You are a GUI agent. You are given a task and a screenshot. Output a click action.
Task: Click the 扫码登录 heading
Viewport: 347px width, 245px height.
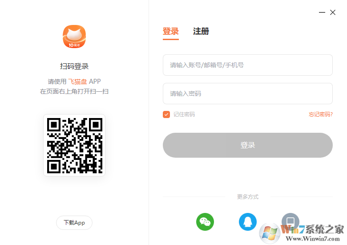74,66
